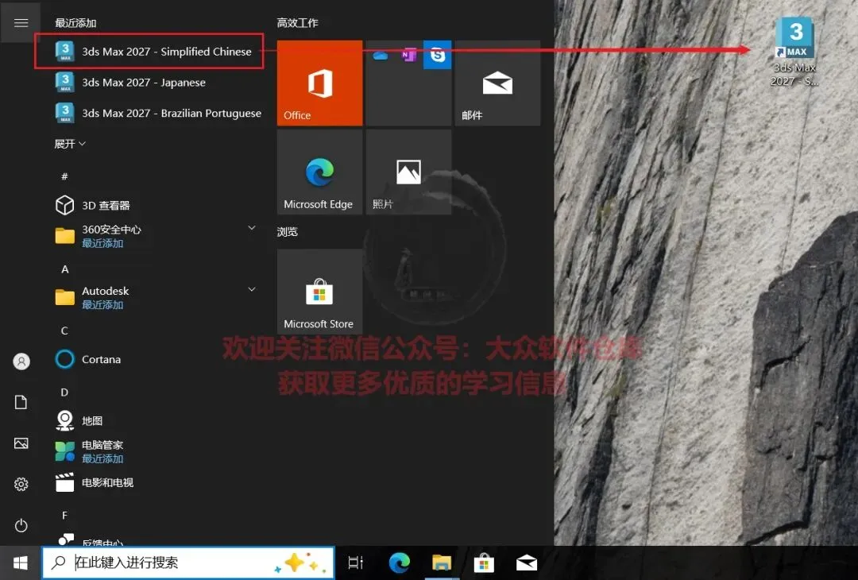Click the # letter index header
Image resolution: width=858 pixels, height=580 pixels.
(64, 176)
